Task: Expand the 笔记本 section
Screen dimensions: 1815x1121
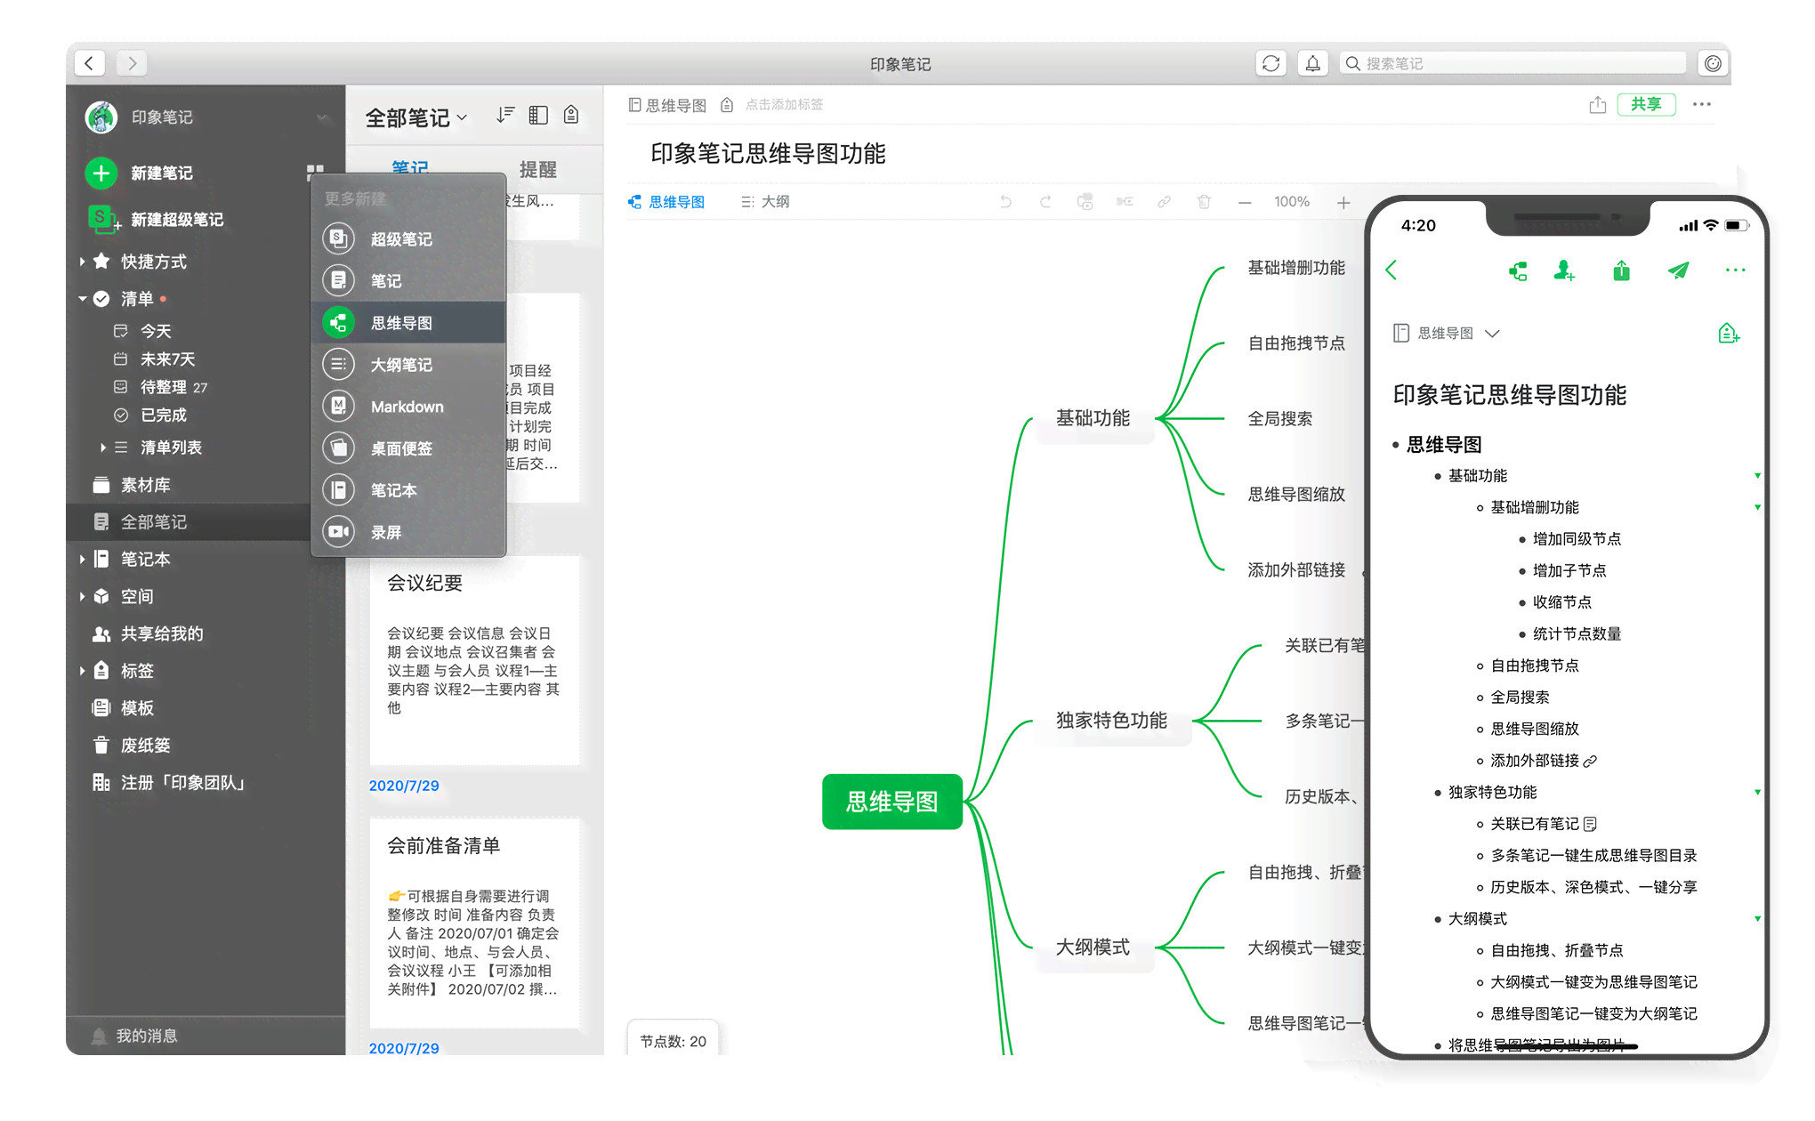Action: point(83,560)
